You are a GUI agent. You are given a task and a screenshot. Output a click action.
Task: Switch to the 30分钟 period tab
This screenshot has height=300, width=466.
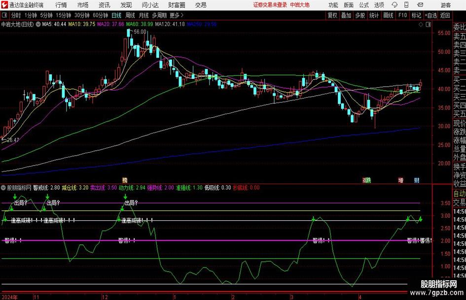click(x=82, y=15)
